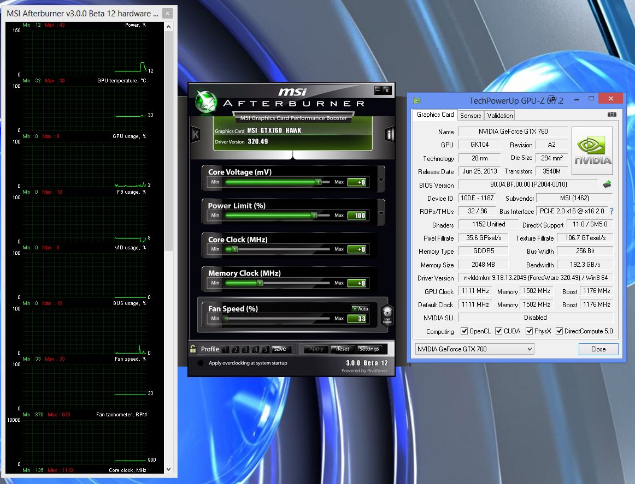The width and height of the screenshot is (635, 484).
Task: Enable Apply overclocking at system startup
Action: pos(201,363)
